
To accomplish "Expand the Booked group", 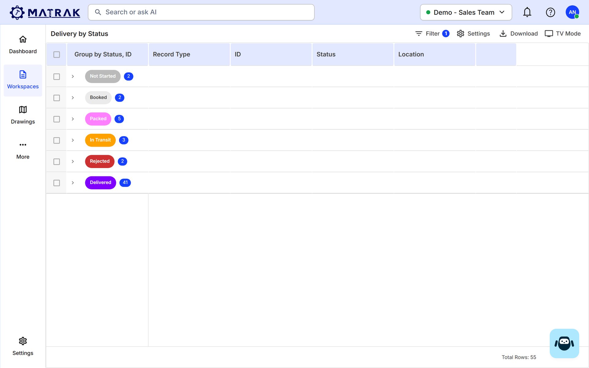I will [x=73, y=98].
